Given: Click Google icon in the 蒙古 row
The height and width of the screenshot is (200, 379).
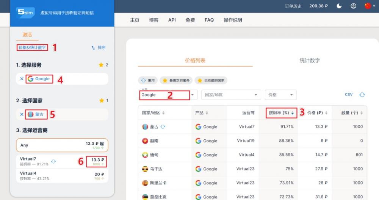Looking at the screenshot, I should pyautogui.click(x=198, y=127).
